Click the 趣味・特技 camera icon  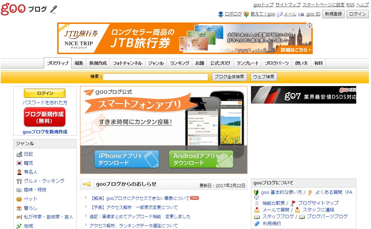click(x=19, y=190)
